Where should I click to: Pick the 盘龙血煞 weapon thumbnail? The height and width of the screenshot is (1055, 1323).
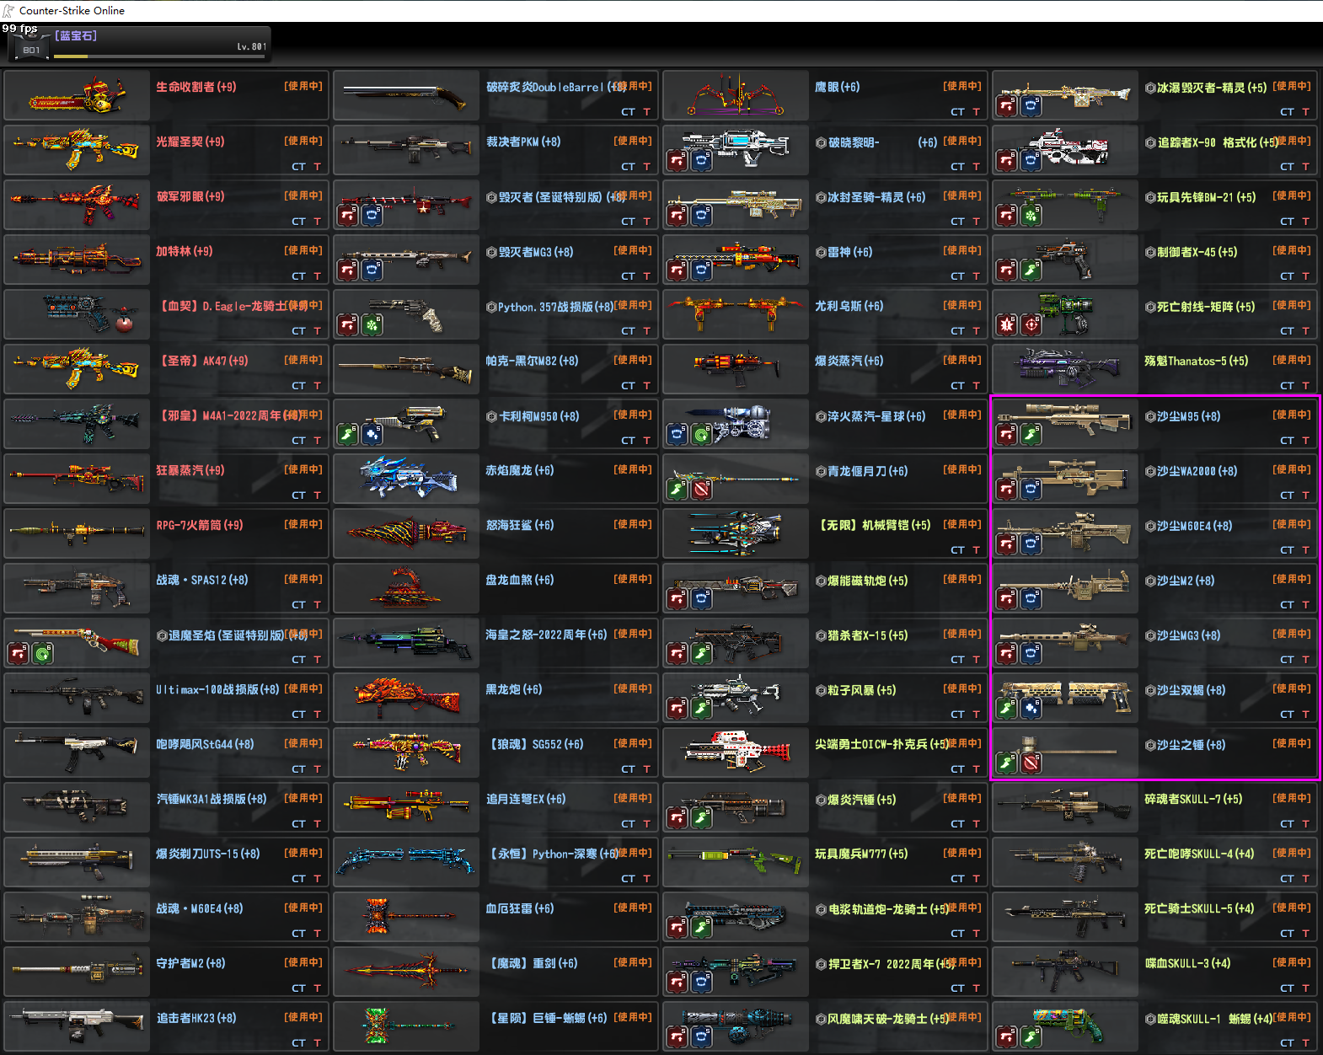point(406,588)
